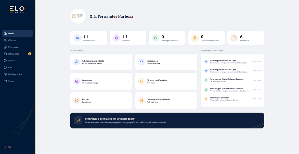The width and height of the screenshot is (299, 154).
Task: Click the 'Nada expirando' subtitle
Action: [152, 102]
